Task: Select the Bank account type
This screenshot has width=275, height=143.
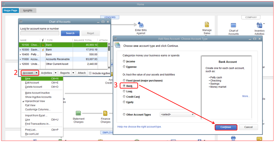Action: [124, 86]
